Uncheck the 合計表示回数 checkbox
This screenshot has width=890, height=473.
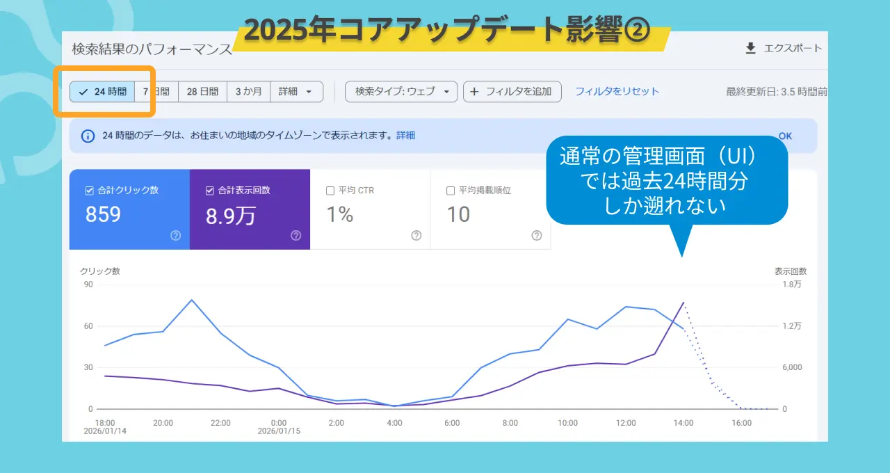210,191
